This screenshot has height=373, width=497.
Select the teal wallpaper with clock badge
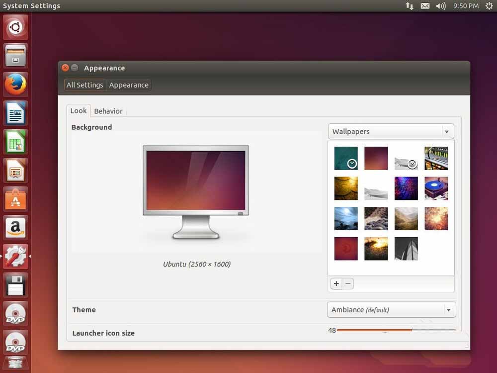coord(346,158)
